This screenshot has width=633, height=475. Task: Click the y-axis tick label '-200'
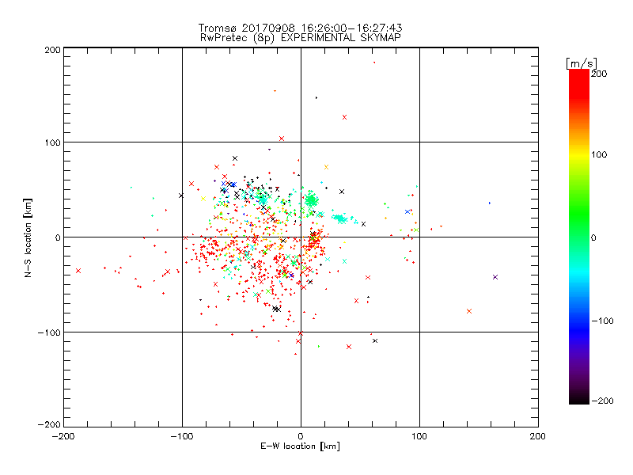[49, 424]
